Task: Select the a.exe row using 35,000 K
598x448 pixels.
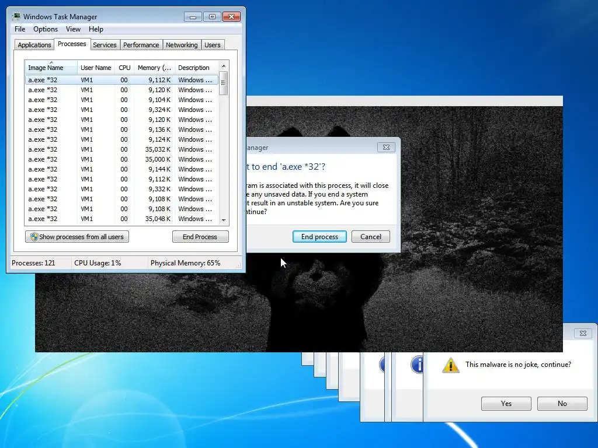Action: pyautogui.click(x=121, y=159)
